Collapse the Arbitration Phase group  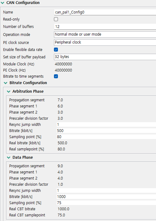(x=9, y=91)
